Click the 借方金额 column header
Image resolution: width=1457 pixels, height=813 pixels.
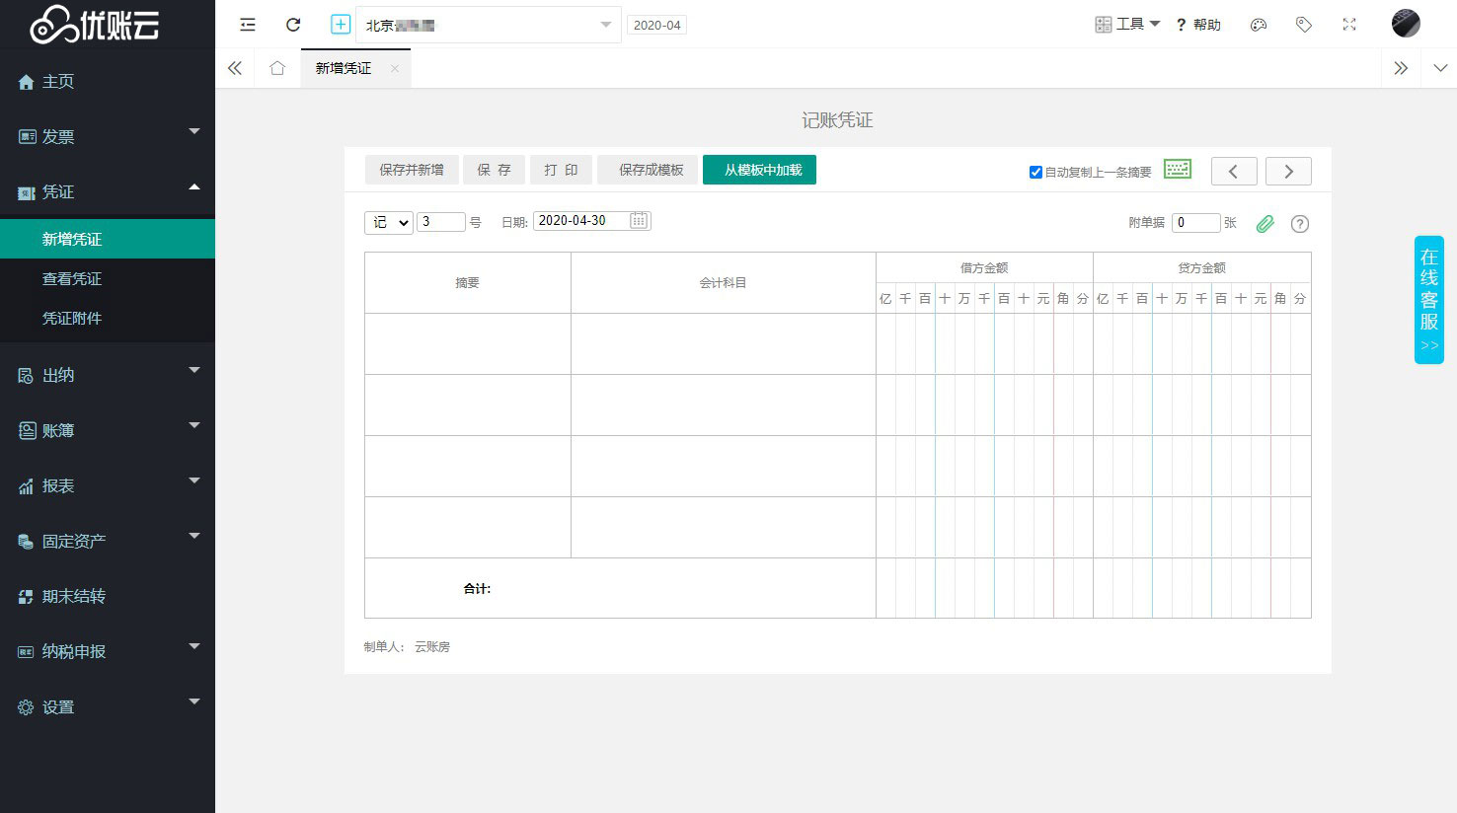pos(984,267)
